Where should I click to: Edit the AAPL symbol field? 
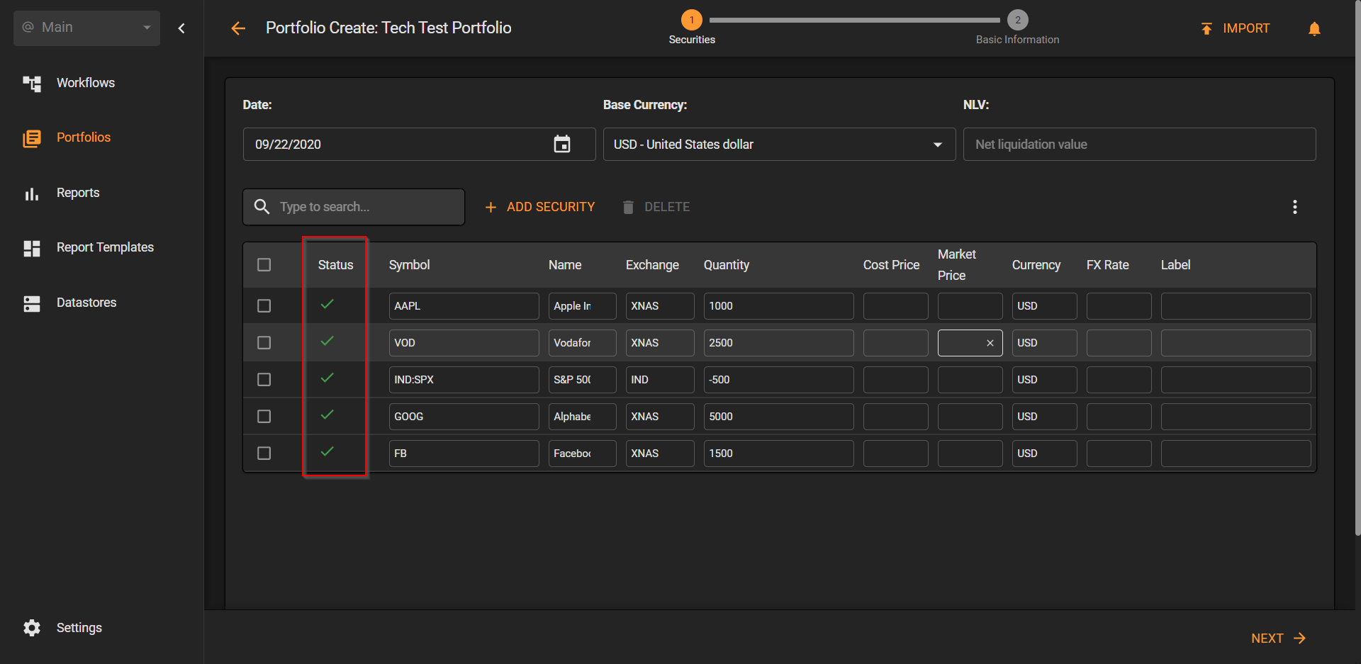tap(464, 306)
